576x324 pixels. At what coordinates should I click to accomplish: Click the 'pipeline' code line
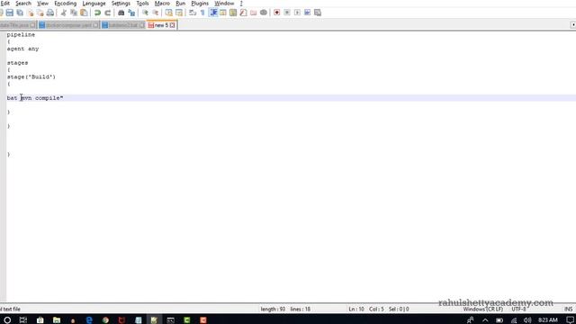point(21,34)
